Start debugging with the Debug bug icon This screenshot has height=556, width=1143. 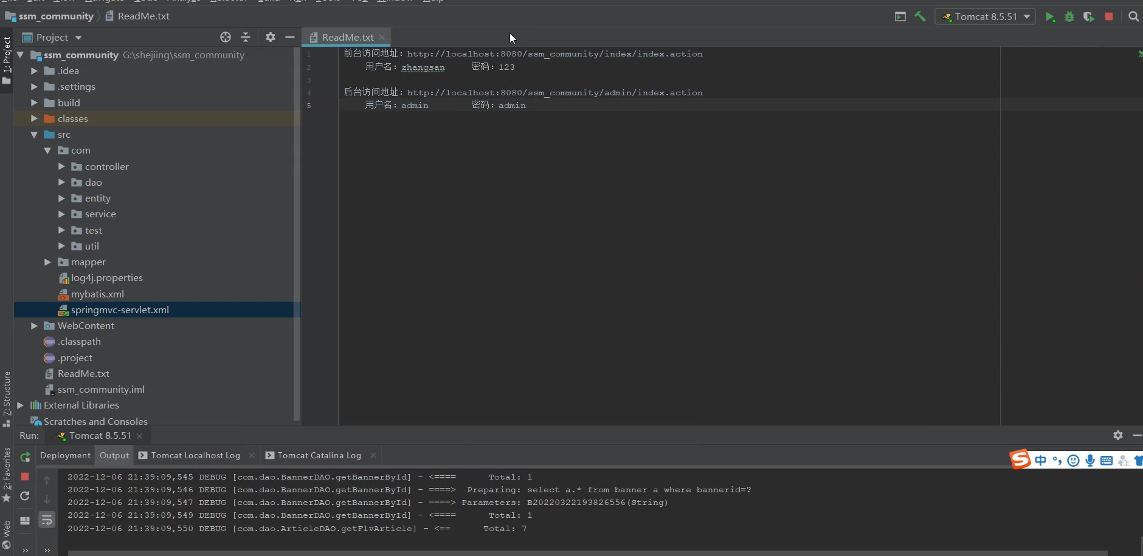[1069, 17]
